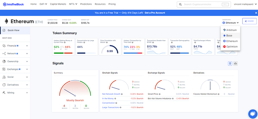Viewport: 258px width, 119px height.
Task: Close the free trial banner
Action: [256, 13]
